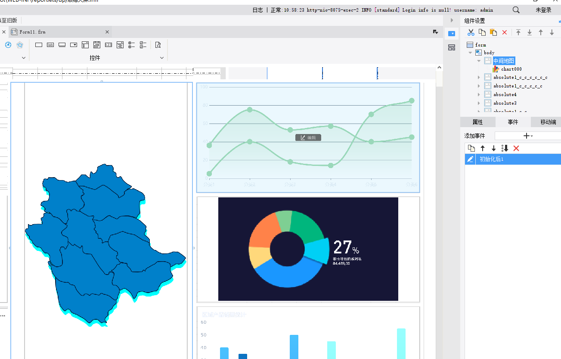Open search with the magnifier icon
This screenshot has height=359, width=561.
pyautogui.click(x=516, y=10)
